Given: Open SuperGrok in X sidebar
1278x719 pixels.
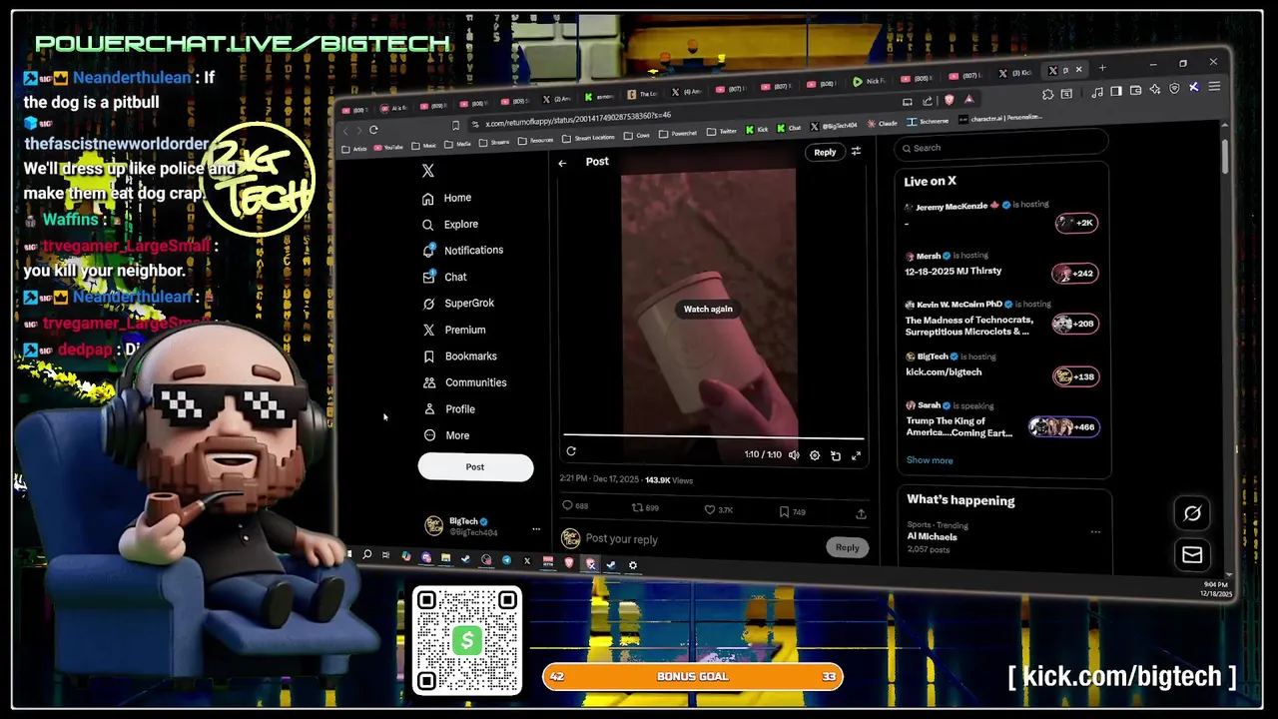Looking at the screenshot, I should (457, 304).
